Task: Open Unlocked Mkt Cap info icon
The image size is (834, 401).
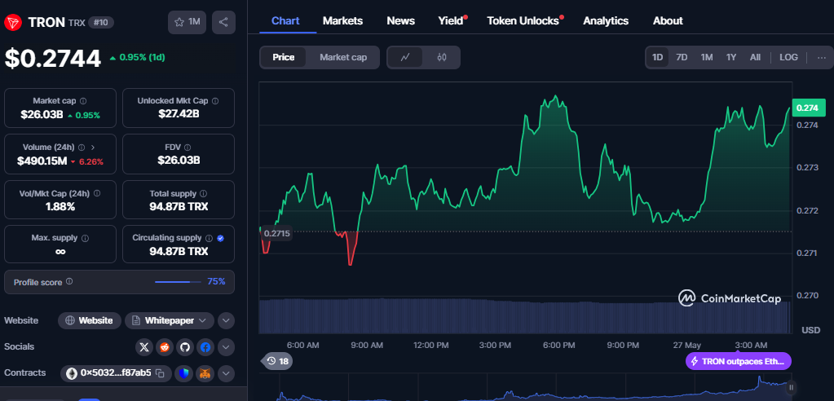Action: pyautogui.click(x=215, y=100)
